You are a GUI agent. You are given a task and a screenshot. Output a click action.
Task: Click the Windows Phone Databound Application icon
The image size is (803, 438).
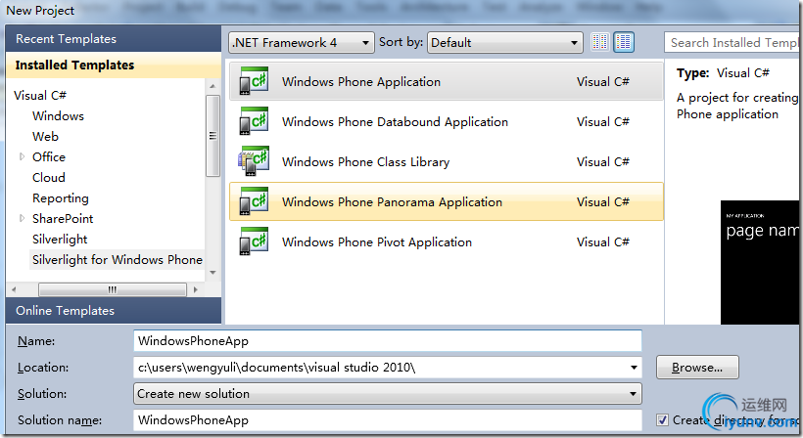tap(254, 122)
